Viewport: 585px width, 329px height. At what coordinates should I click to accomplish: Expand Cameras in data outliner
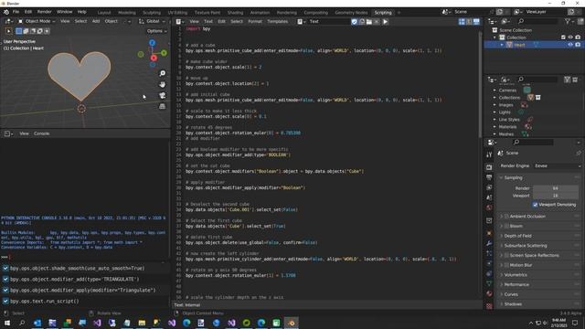tap(495, 90)
